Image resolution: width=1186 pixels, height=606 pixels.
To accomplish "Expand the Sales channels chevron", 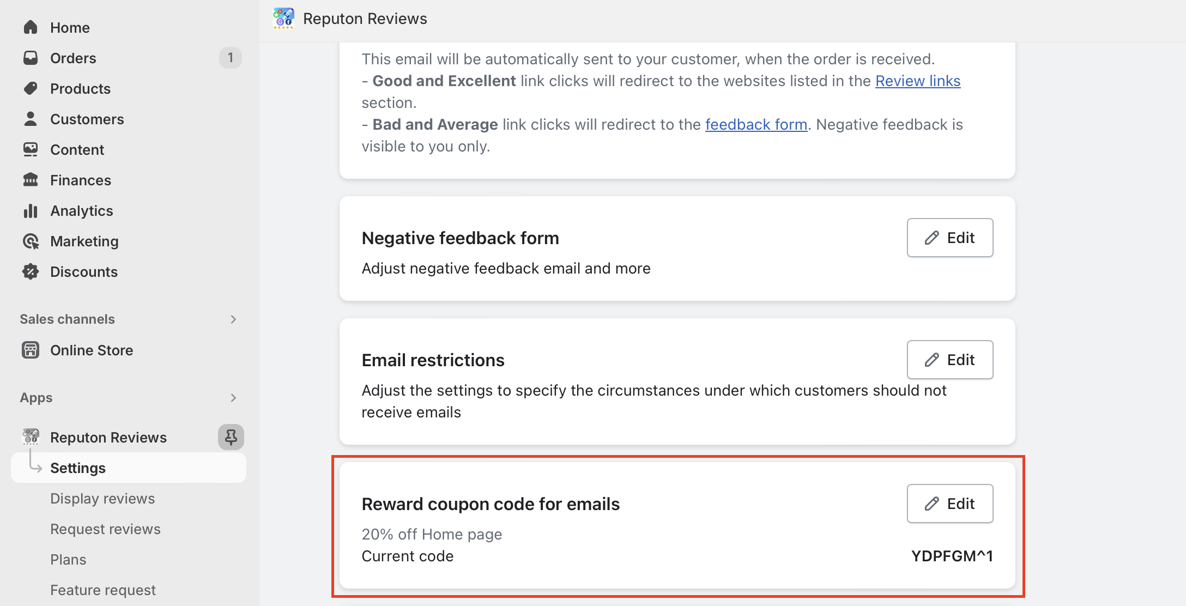I will (x=233, y=319).
